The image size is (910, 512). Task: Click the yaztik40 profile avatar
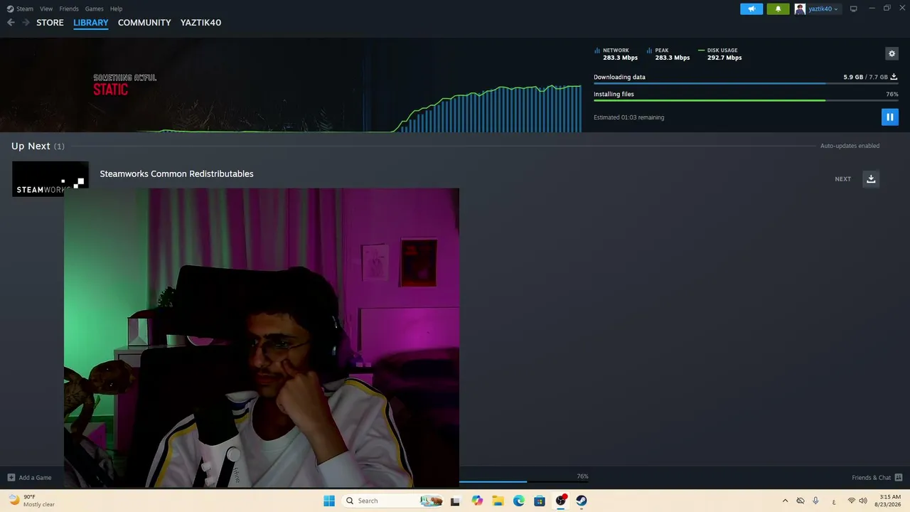(x=800, y=9)
